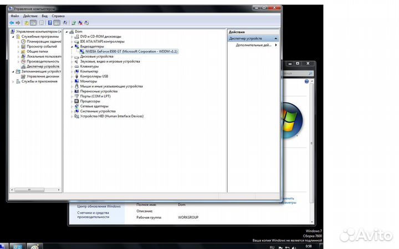Expand the Network adapters node
This screenshot has height=249, width=399.
coord(71,106)
